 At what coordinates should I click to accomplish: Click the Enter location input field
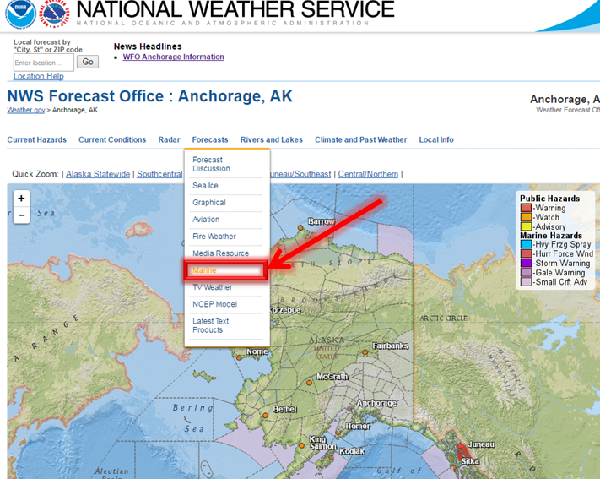pyautogui.click(x=44, y=63)
